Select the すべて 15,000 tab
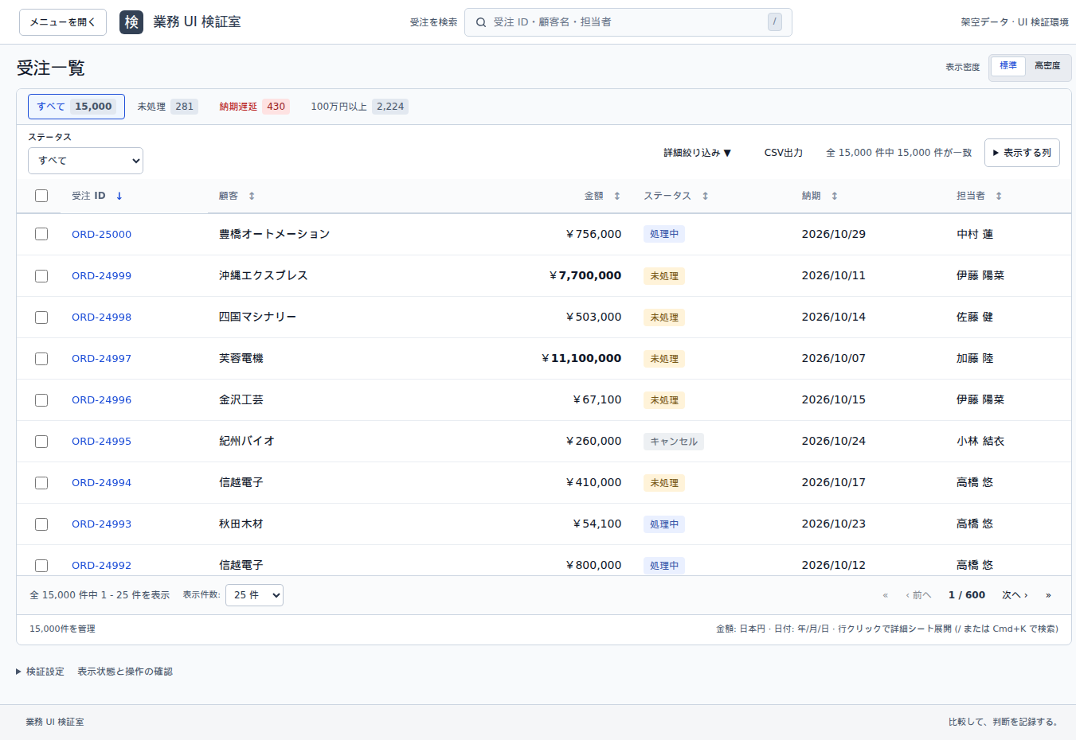The height and width of the screenshot is (740, 1076). (76, 107)
